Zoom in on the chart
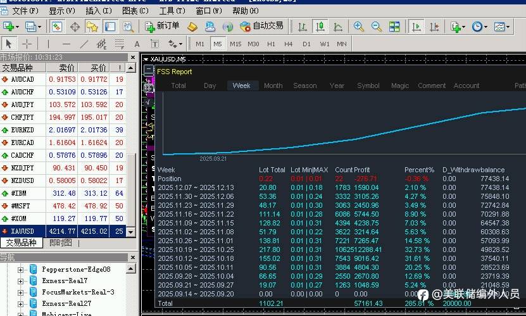This screenshot has height=316, width=526. pos(359,27)
